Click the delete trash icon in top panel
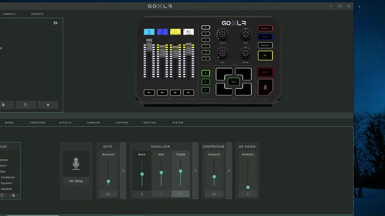The image size is (385, 216). click(48, 105)
